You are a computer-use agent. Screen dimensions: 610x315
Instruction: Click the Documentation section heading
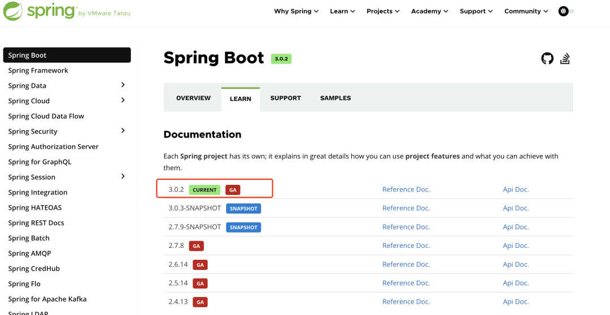point(202,135)
